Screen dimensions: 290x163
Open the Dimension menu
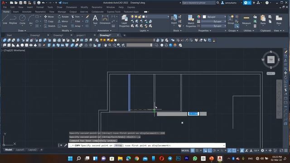(72, 7)
